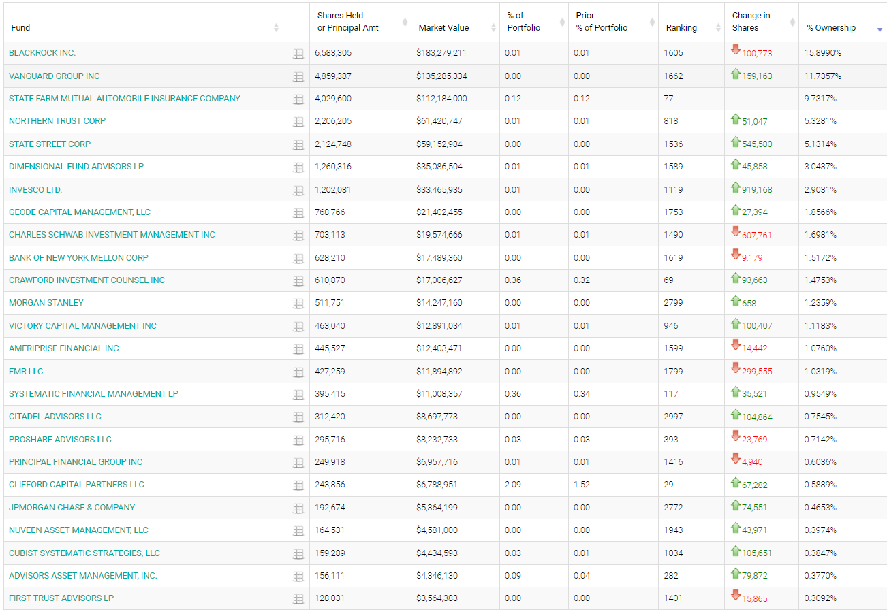
Task: Open grid icon for CRAWFORD INVESTMENT COUNSEL
Action: (x=298, y=281)
